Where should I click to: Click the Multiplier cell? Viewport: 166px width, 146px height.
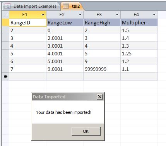click(x=139, y=22)
